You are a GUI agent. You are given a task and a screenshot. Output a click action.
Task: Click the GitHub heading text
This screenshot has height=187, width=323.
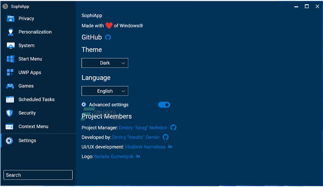point(92,37)
